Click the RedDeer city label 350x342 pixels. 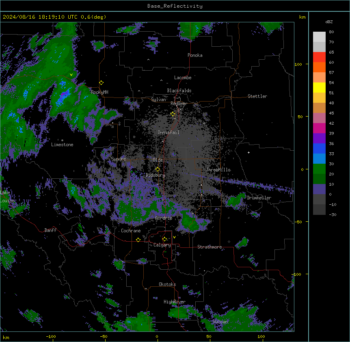(179, 104)
